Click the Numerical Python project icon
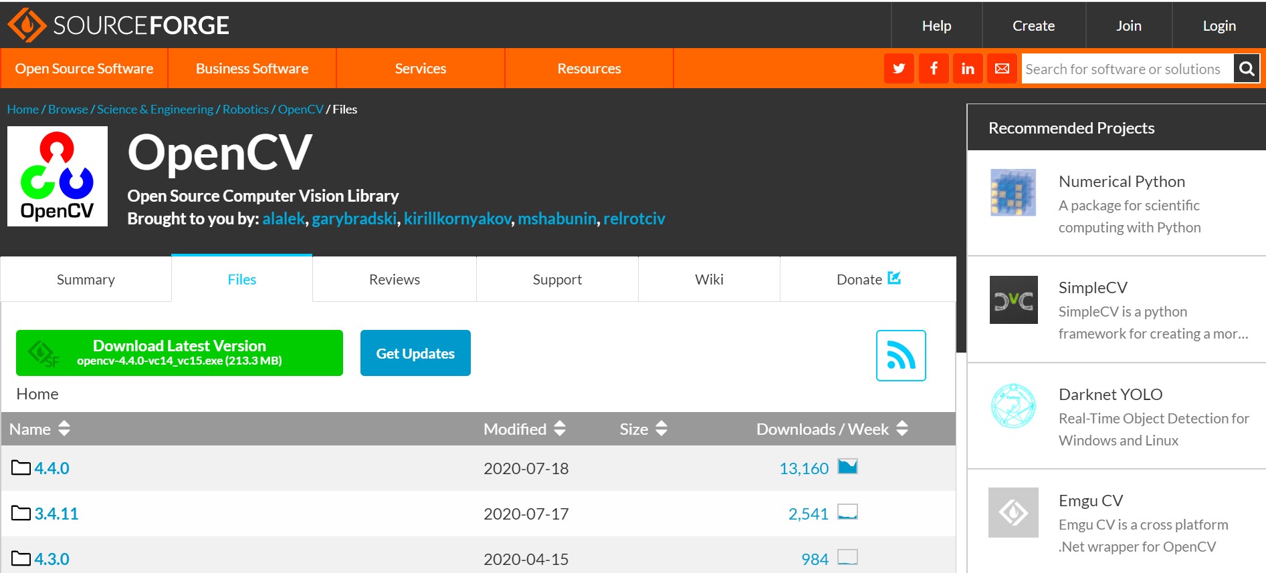 [1013, 192]
